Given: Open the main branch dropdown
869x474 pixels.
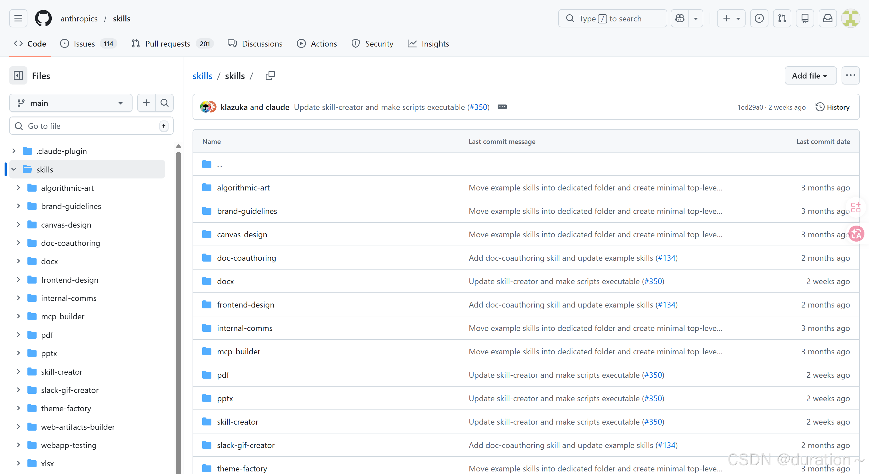Looking at the screenshot, I should pos(71,103).
